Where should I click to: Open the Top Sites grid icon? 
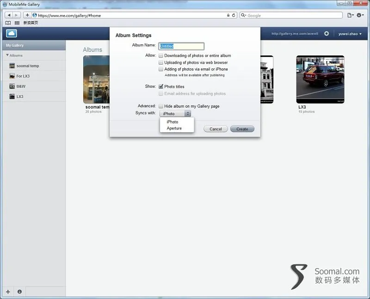coord(17,23)
